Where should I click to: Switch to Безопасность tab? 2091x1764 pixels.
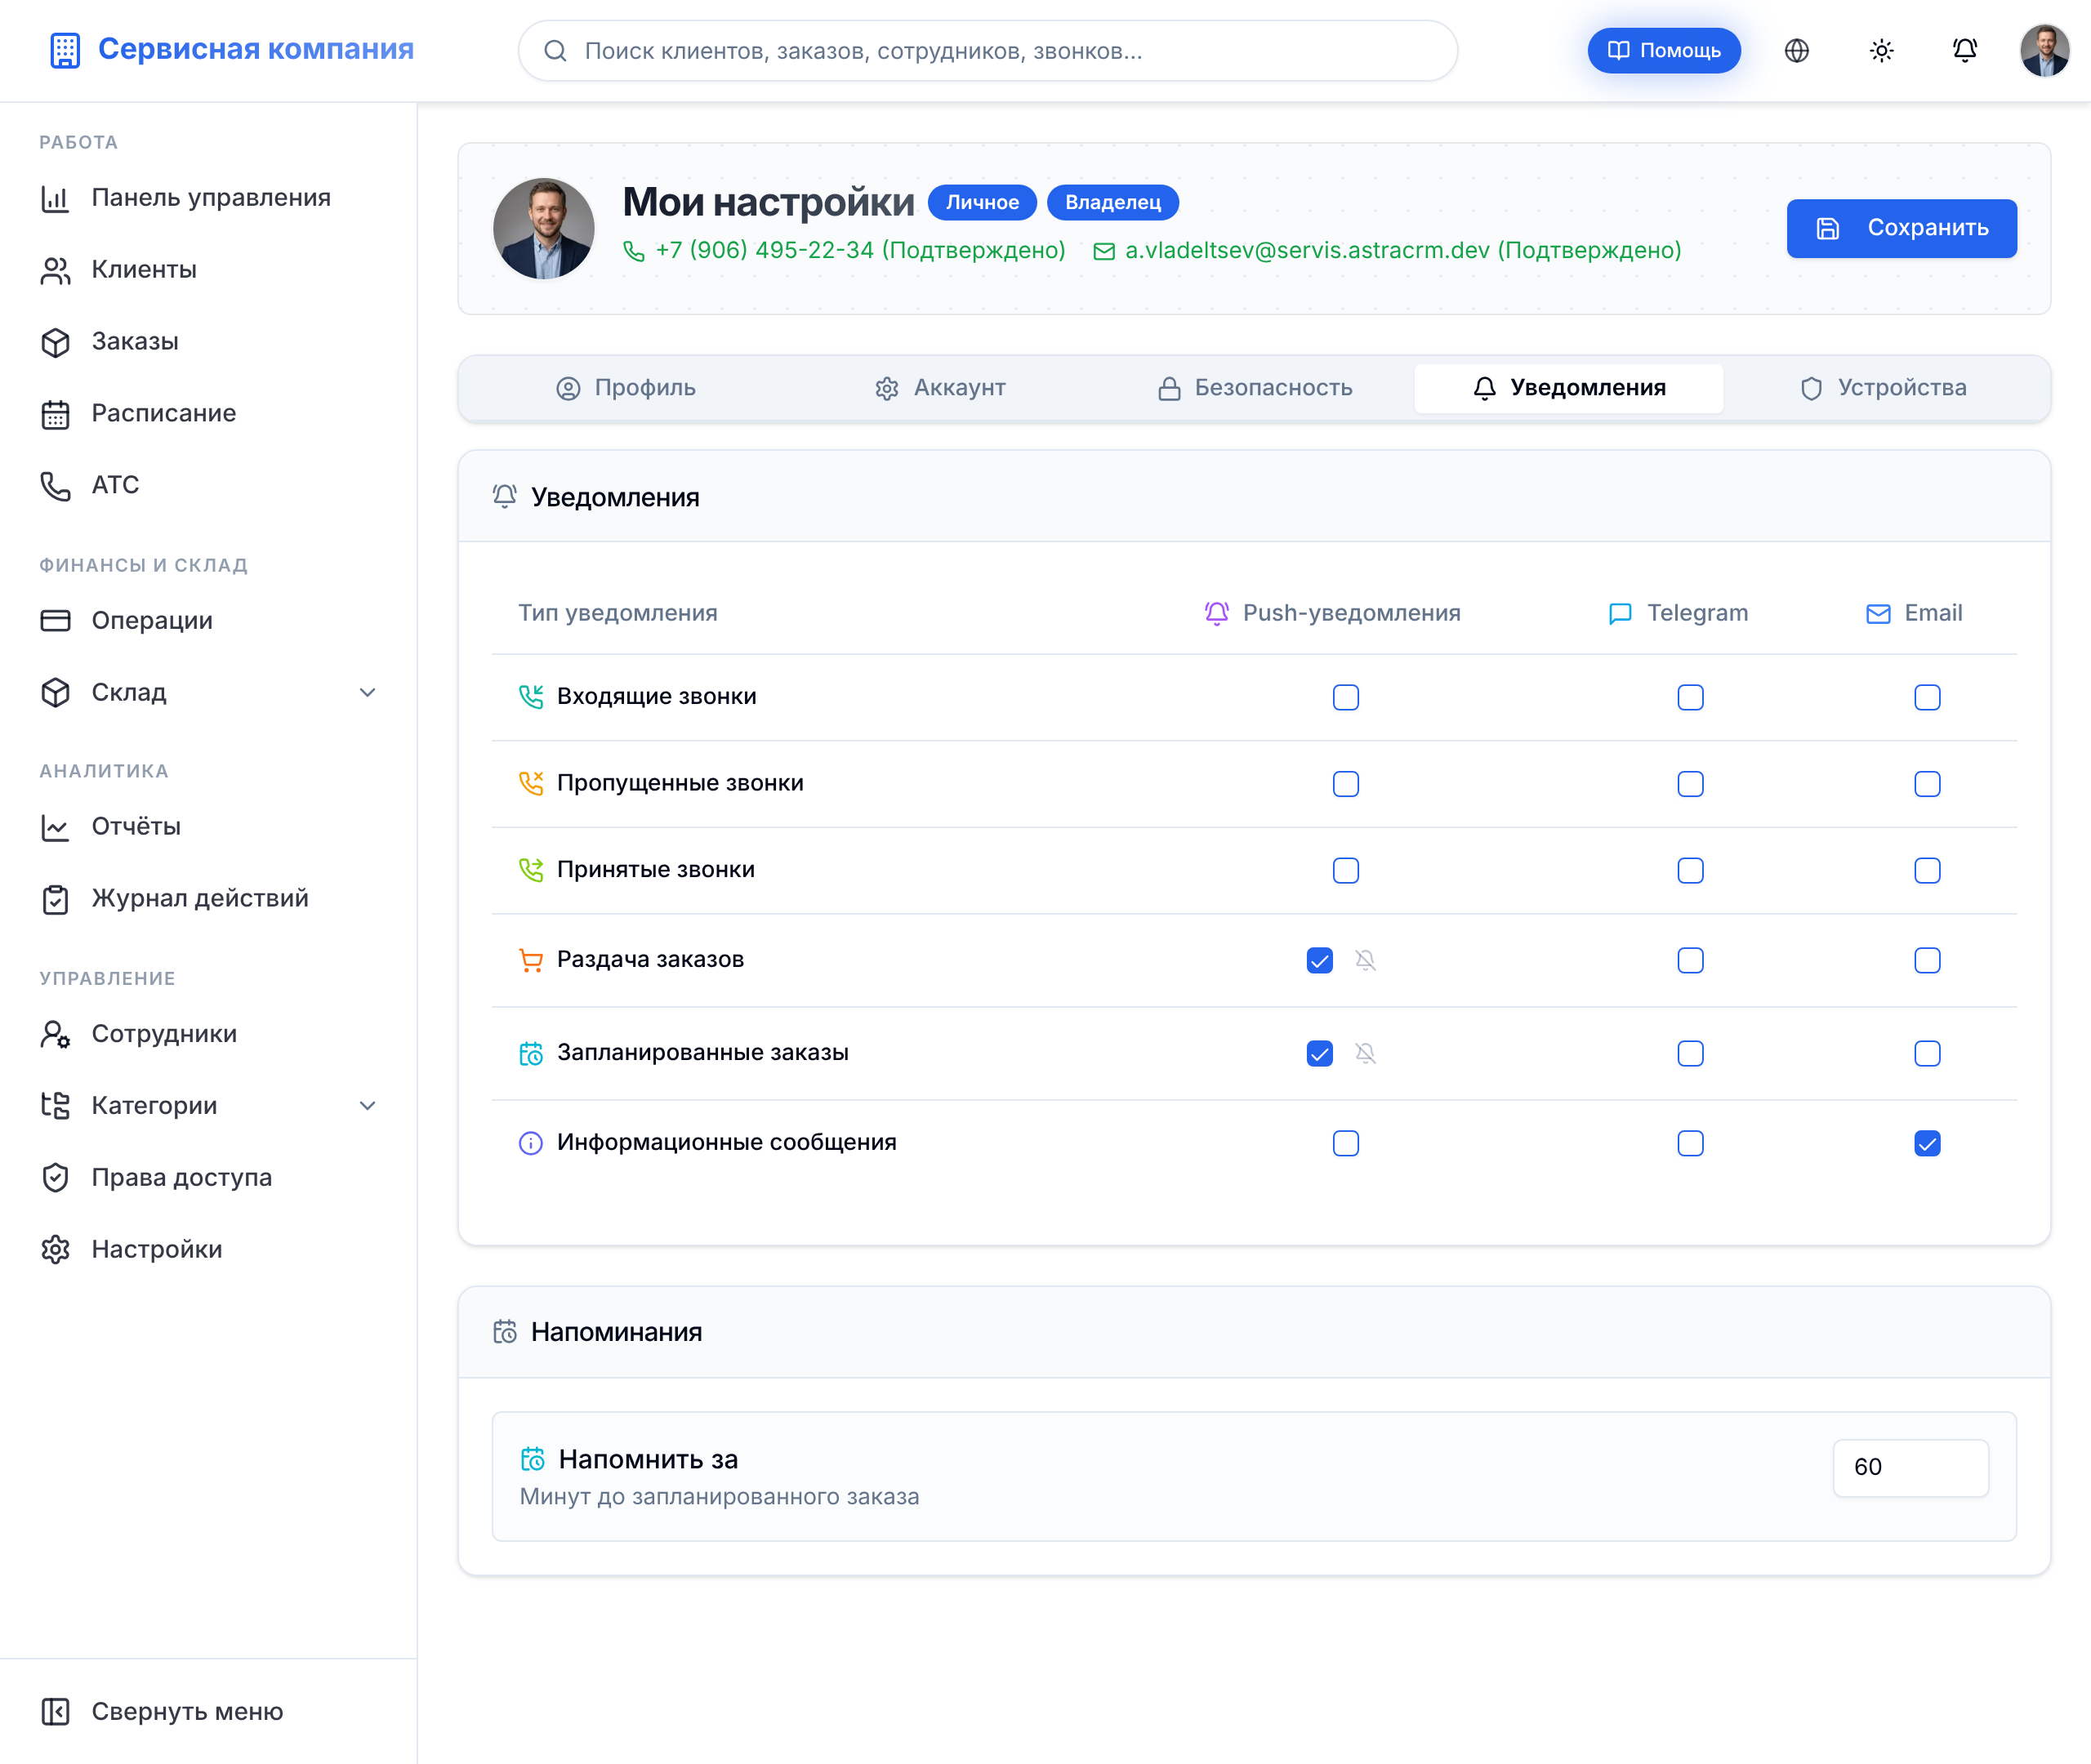[1254, 388]
